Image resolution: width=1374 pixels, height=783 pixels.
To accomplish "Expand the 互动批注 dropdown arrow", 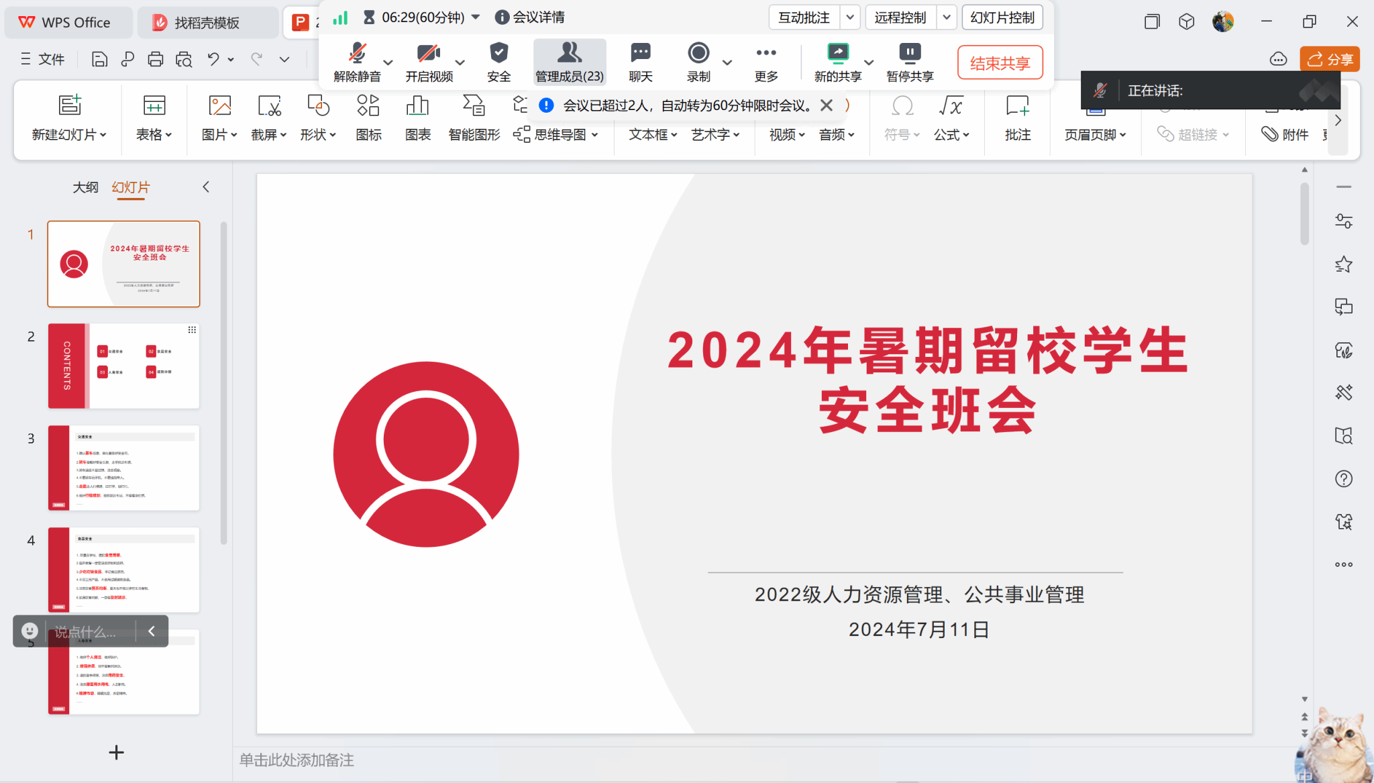I will (x=850, y=17).
